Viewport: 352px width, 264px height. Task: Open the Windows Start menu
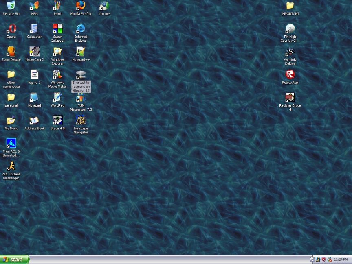14,260
